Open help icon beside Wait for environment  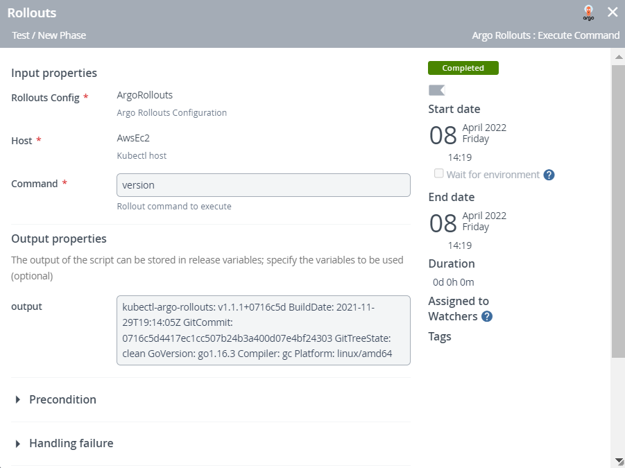[549, 175]
